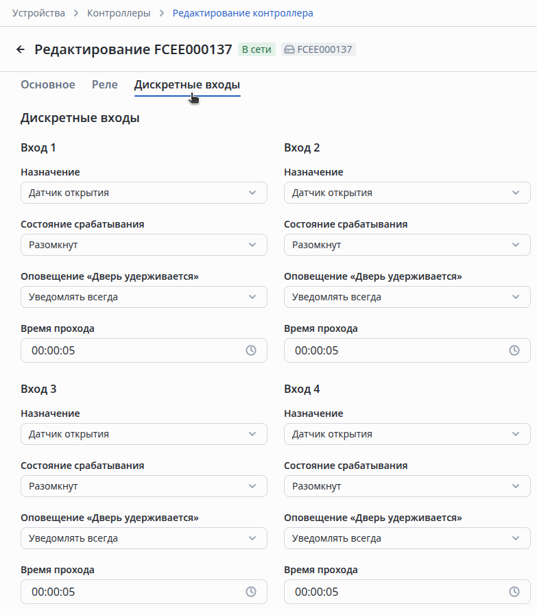Switch to the Основное tab
Image resolution: width=537 pixels, height=615 pixels.
tap(48, 85)
